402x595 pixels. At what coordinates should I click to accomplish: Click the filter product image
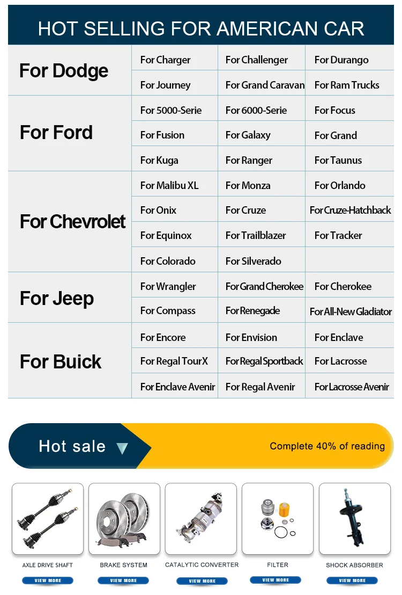point(278,519)
